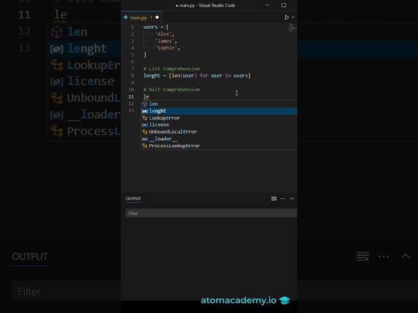Click the 'le' typed text on line 11
Viewport: 418px width, 313px height.
(x=146, y=97)
